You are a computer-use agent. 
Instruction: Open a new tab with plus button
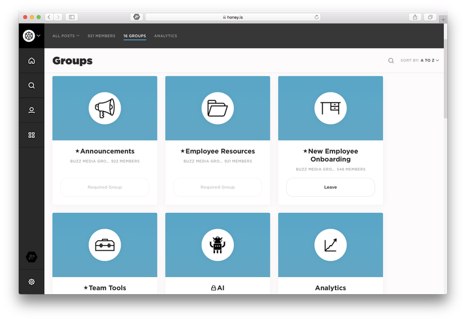(x=443, y=20)
